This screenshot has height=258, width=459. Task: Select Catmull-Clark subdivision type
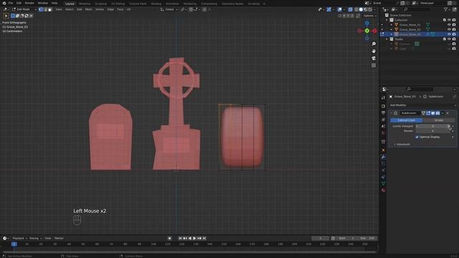click(407, 120)
